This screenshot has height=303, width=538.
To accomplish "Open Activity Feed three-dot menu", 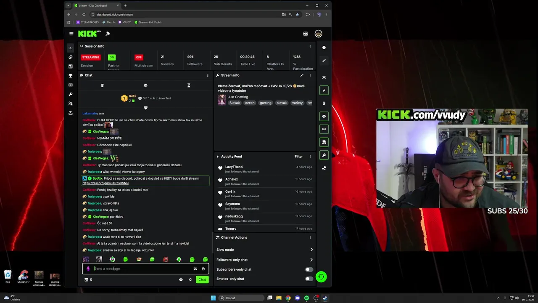I will 310,157.
